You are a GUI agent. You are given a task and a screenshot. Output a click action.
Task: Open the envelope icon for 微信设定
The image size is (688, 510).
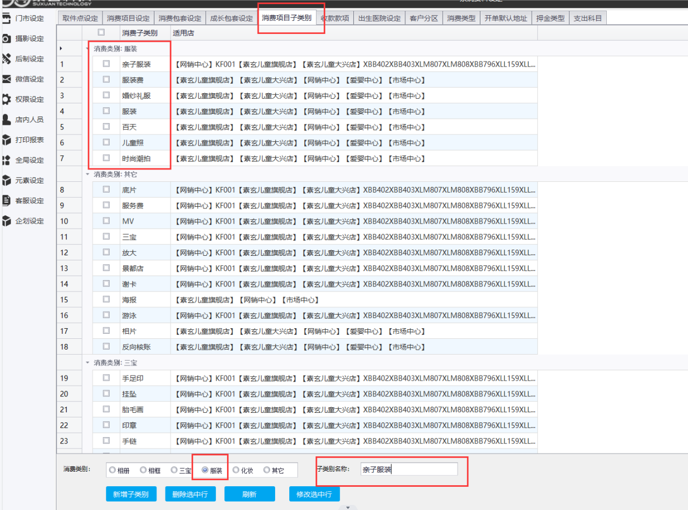pyautogui.click(x=7, y=79)
